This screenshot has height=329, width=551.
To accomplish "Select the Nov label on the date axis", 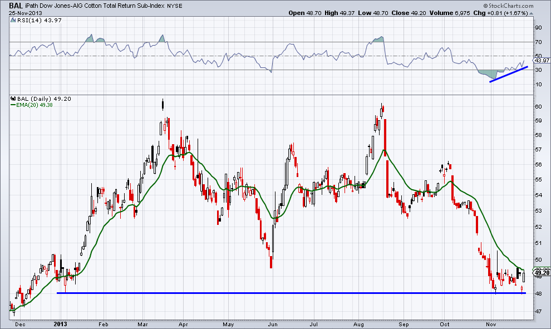I will (491, 323).
